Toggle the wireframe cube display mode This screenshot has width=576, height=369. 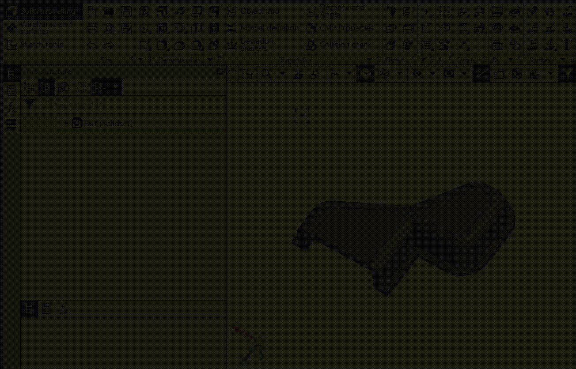click(383, 74)
